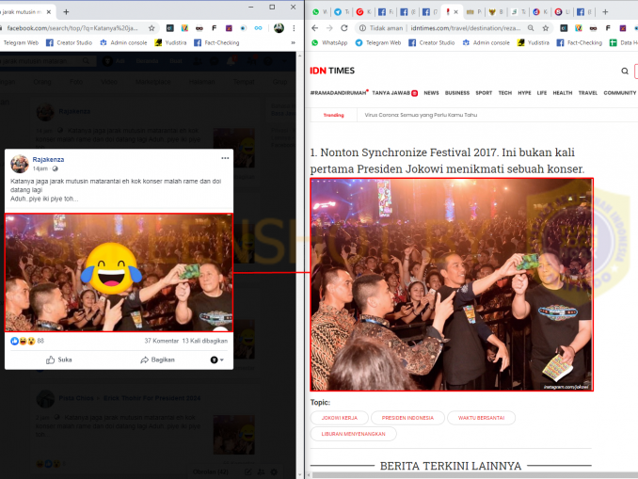
Task: Open the SPORT section
Action: click(x=484, y=93)
